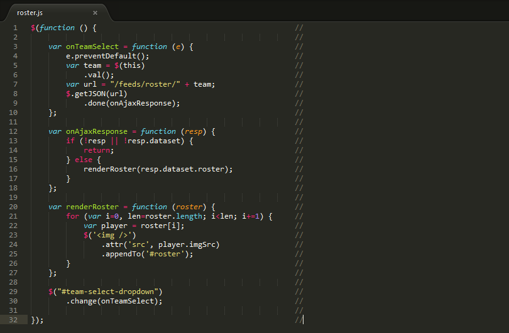Viewport: 509px width, 333px height.
Task: Click line number 12 in gutter
Action: click(x=13, y=131)
